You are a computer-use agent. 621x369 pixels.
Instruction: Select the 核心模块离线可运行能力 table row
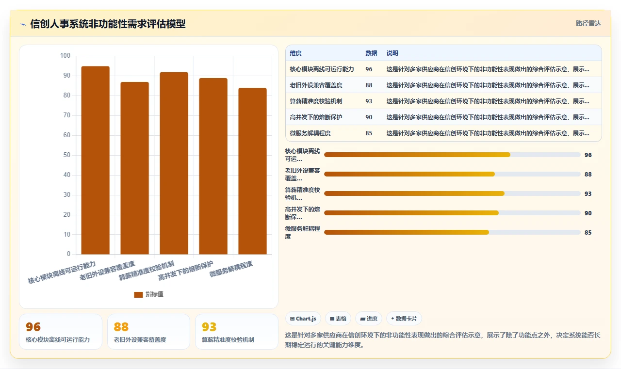(443, 69)
